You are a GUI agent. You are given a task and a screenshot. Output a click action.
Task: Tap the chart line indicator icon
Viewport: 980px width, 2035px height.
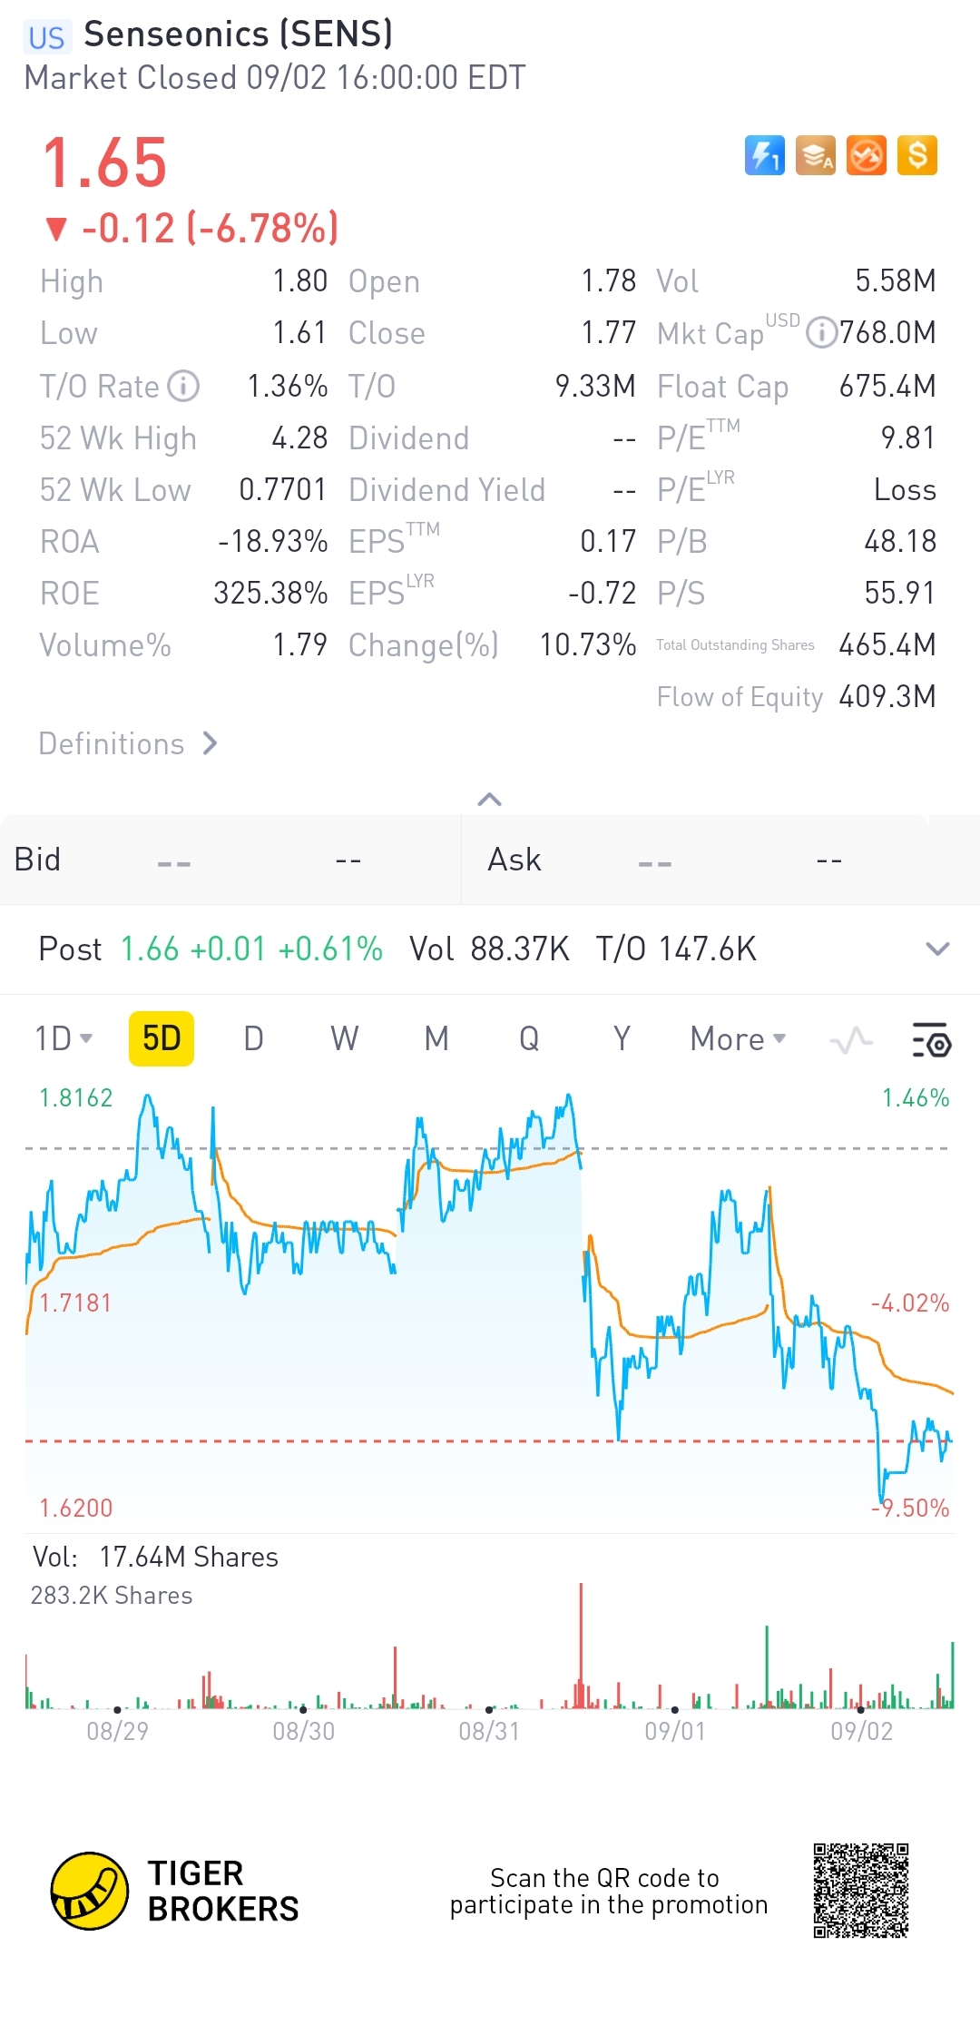point(851,1039)
